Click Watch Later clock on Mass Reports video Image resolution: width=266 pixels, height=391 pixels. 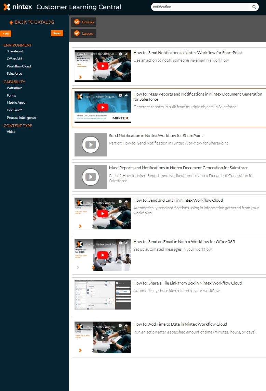tap(120, 95)
